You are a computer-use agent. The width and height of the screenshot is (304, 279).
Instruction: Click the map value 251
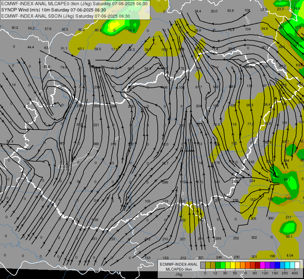click(94, 239)
